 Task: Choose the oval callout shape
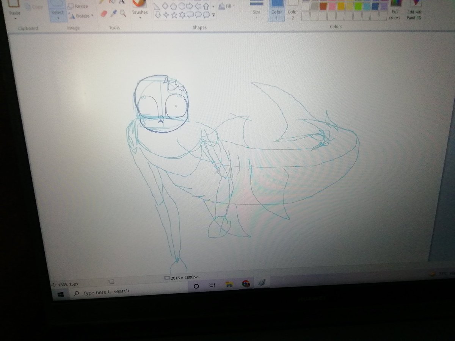(x=198, y=15)
